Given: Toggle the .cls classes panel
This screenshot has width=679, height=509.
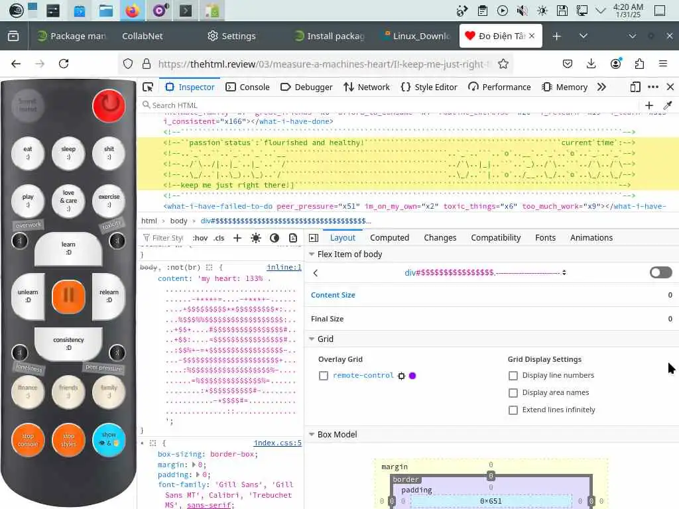Looking at the screenshot, I should [219, 238].
